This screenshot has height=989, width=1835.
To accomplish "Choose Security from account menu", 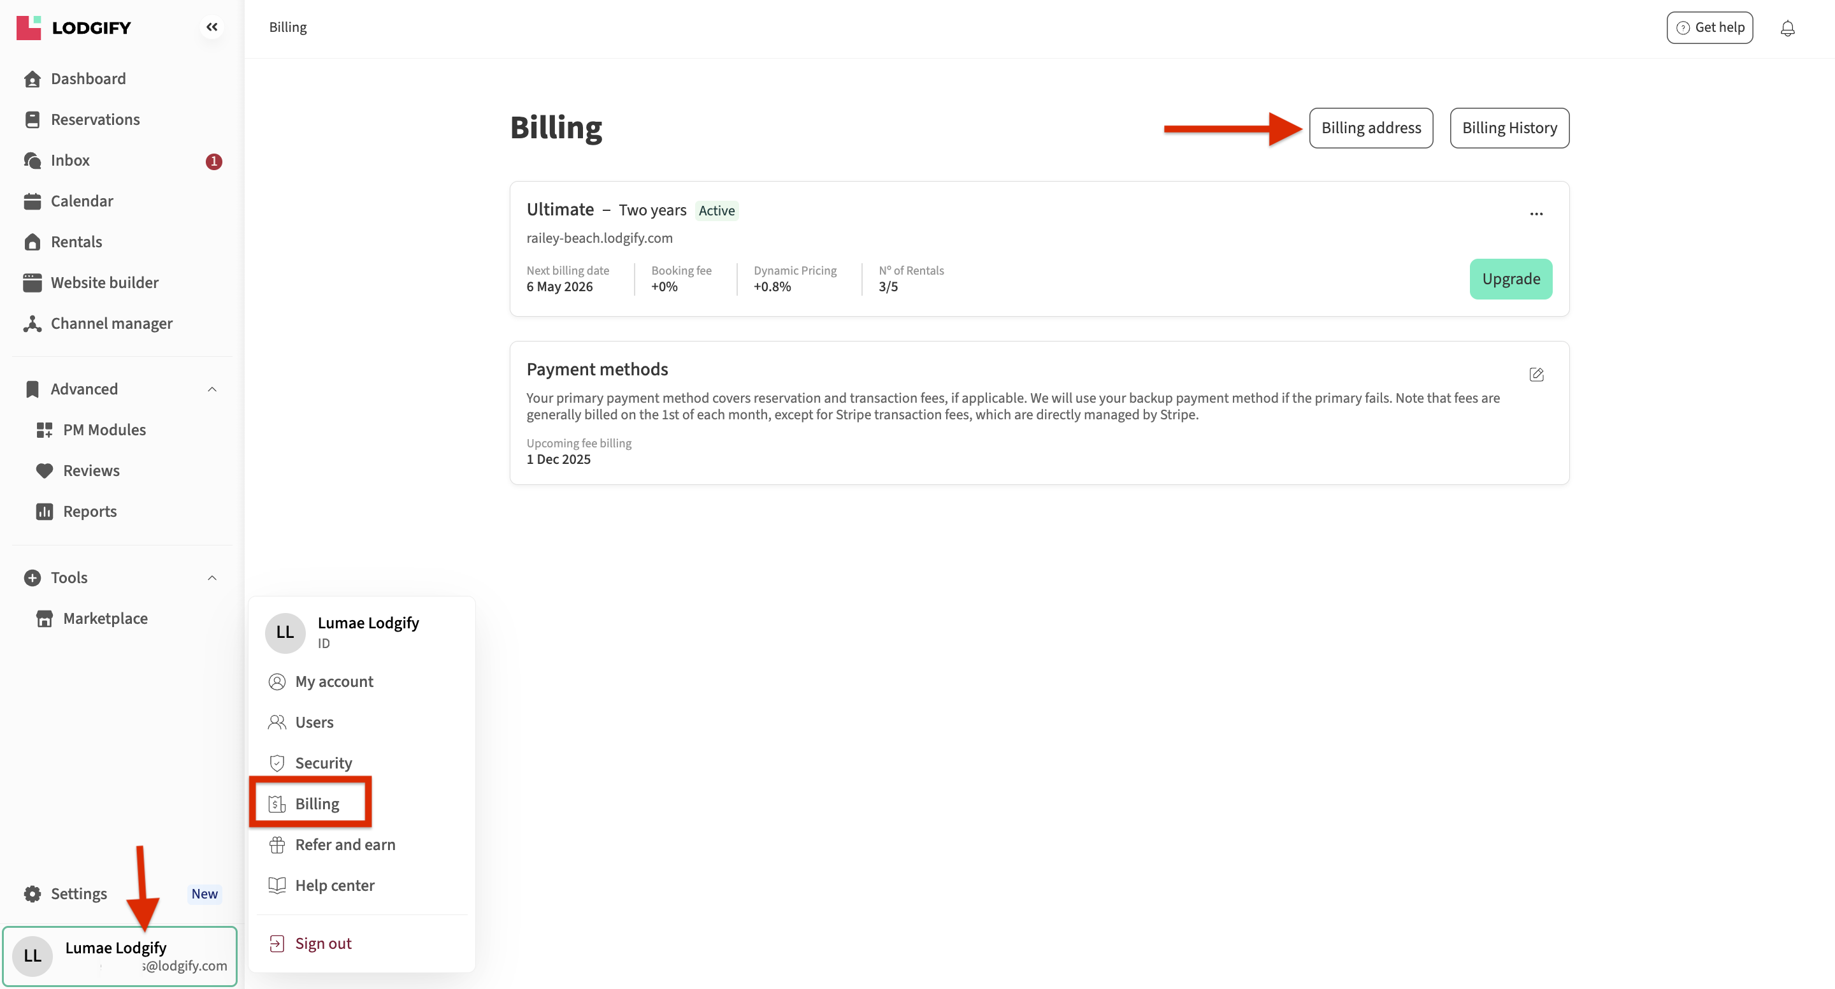I will tap(322, 763).
